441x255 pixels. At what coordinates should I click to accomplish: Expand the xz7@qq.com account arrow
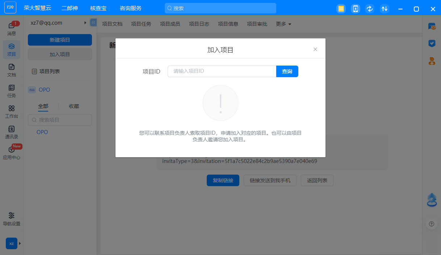click(x=85, y=23)
